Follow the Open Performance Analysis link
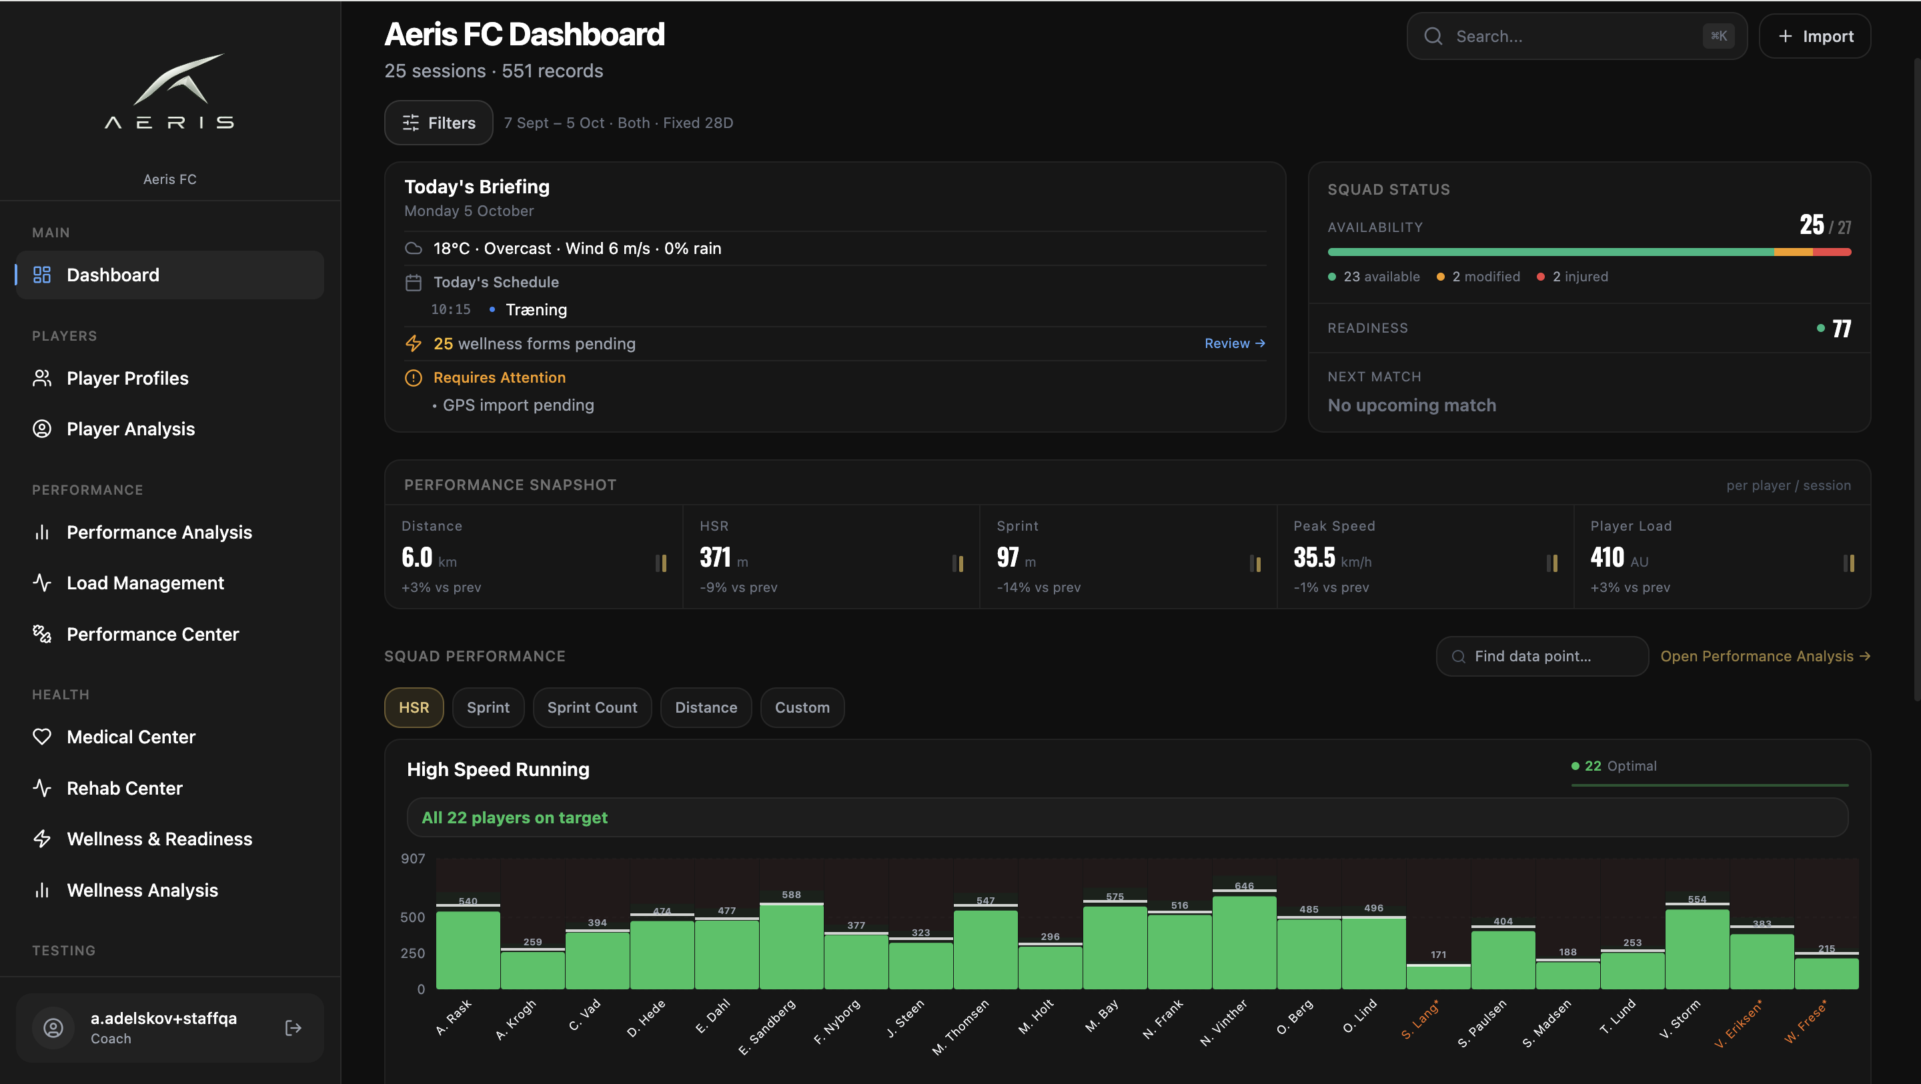The height and width of the screenshot is (1084, 1921). [1765, 656]
